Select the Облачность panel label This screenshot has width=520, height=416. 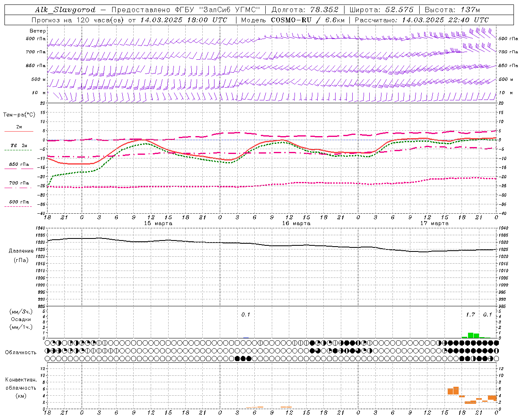point(21,352)
